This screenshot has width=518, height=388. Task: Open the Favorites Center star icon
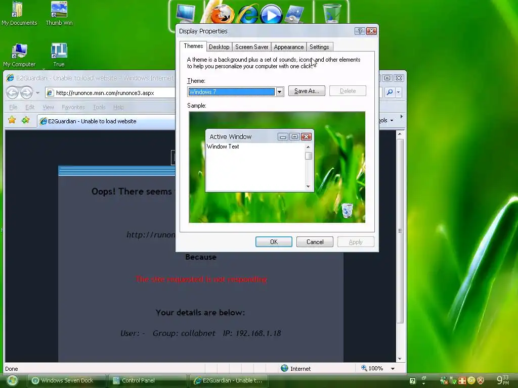[x=12, y=120]
